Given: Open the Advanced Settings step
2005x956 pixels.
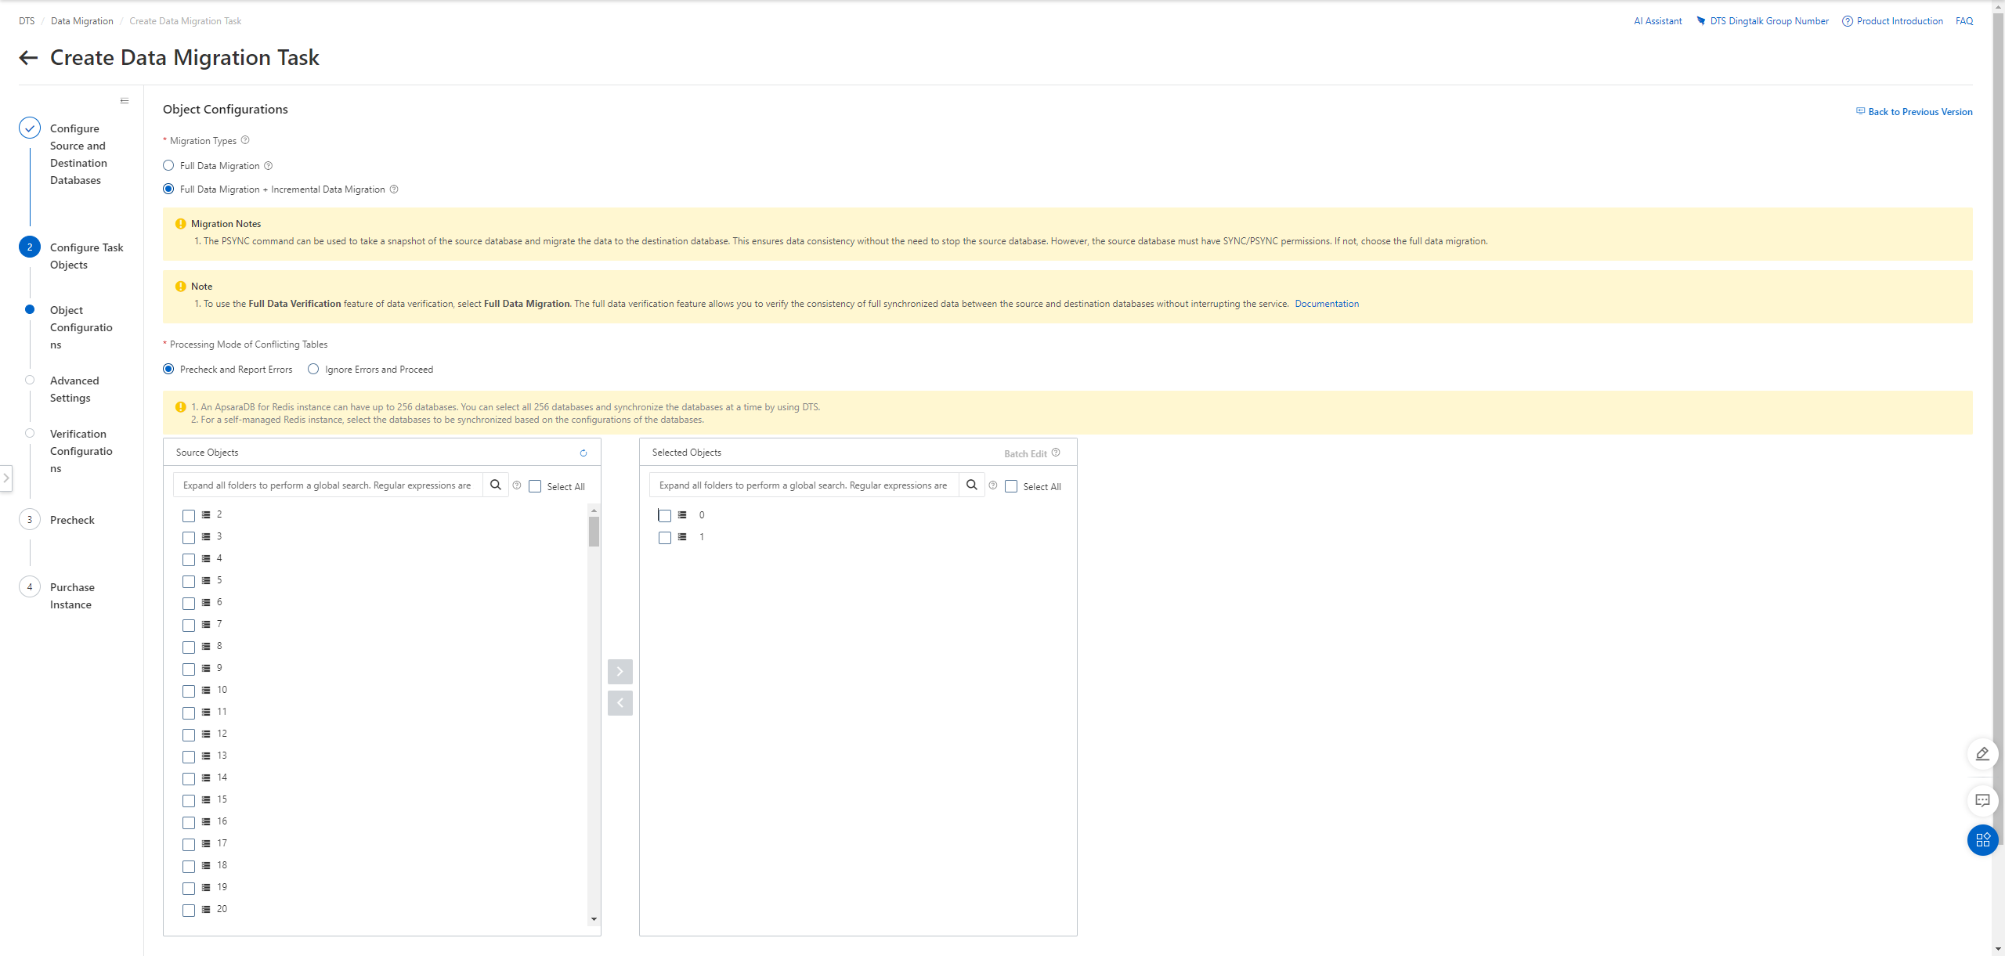Looking at the screenshot, I should 74,389.
